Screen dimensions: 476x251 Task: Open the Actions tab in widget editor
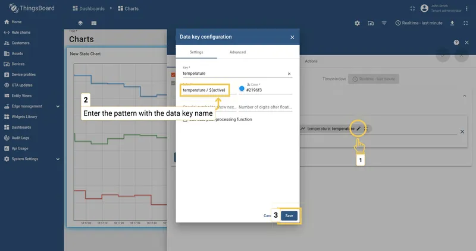[311, 61]
